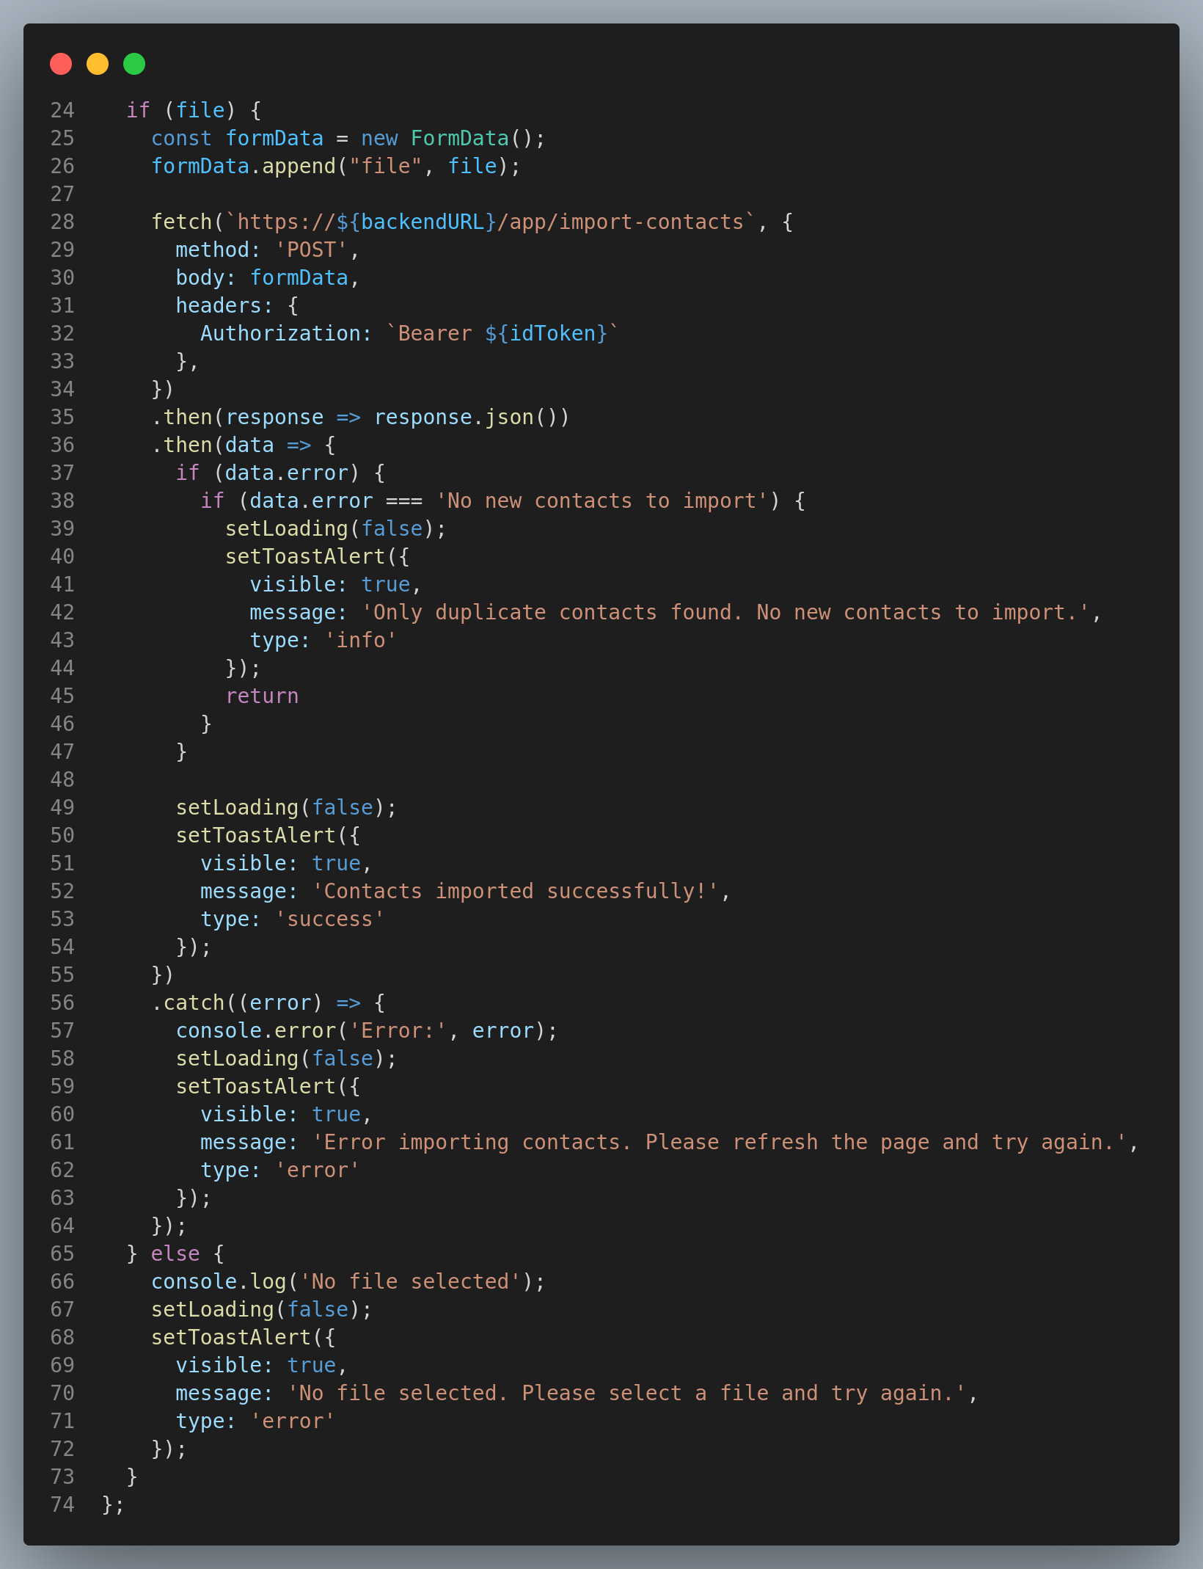The image size is (1203, 1569).
Task: Click line number 74
Action: tap(62, 1504)
